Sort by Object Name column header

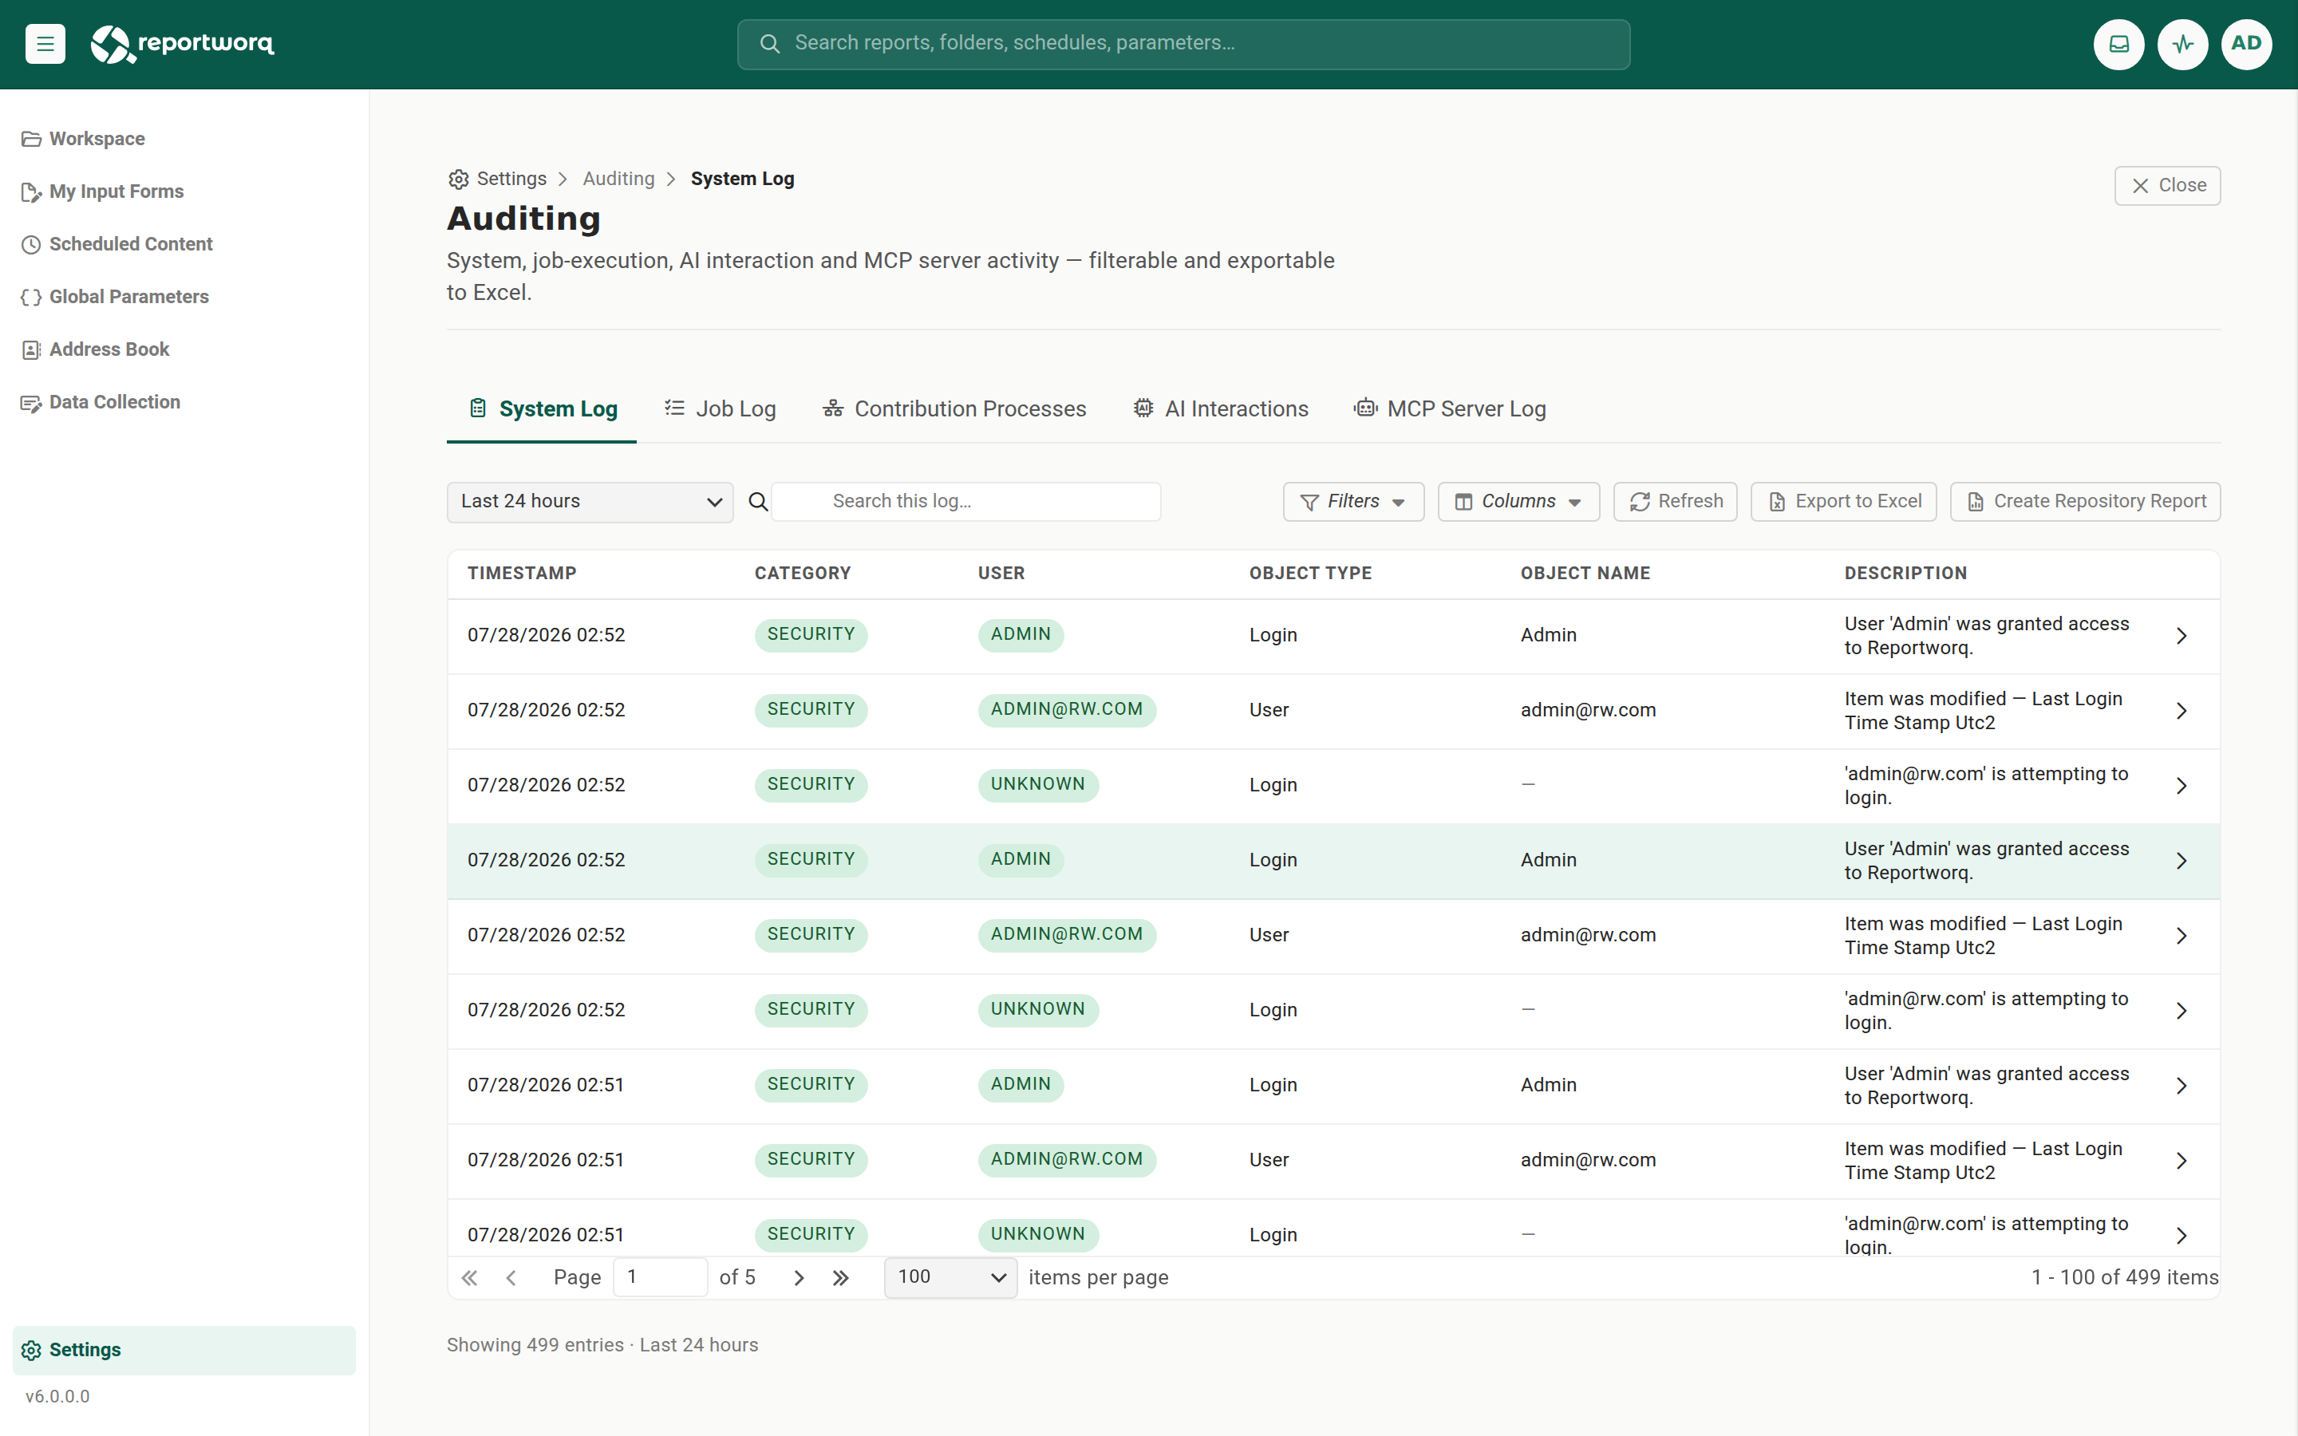coord(1585,574)
